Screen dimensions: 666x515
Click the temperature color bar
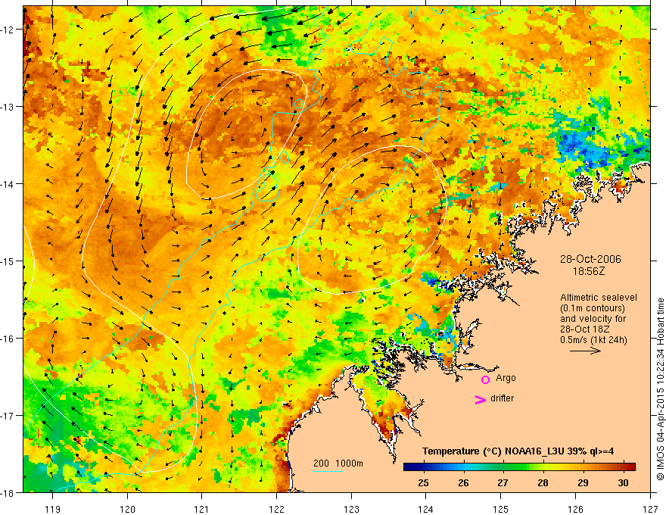[519, 467]
